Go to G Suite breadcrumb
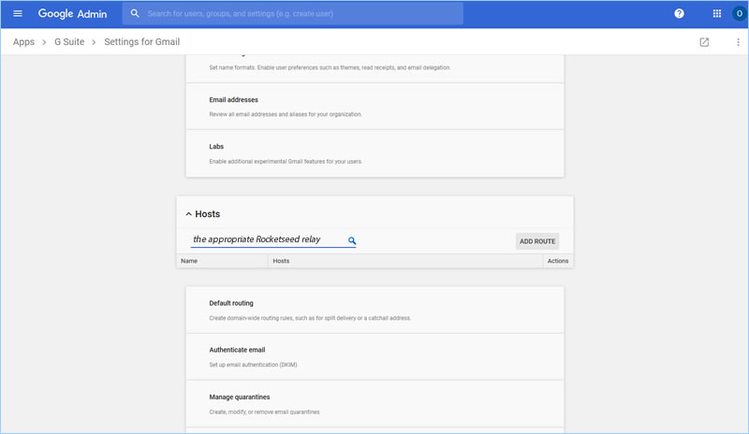The image size is (749, 434). [69, 42]
